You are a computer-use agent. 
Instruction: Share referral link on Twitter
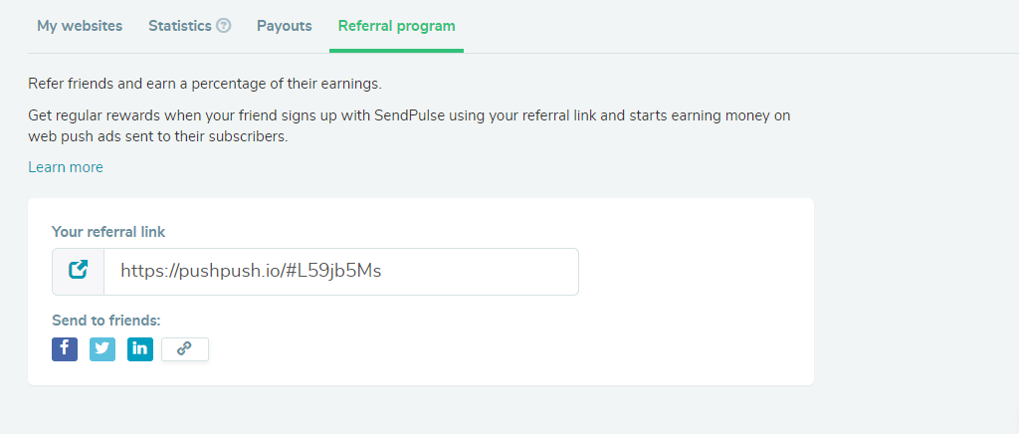(102, 349)
